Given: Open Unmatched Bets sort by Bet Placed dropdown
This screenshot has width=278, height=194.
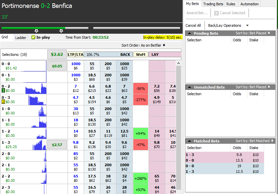Looking at the screenshot, I should pyautogui.click(x=253, y=87).
